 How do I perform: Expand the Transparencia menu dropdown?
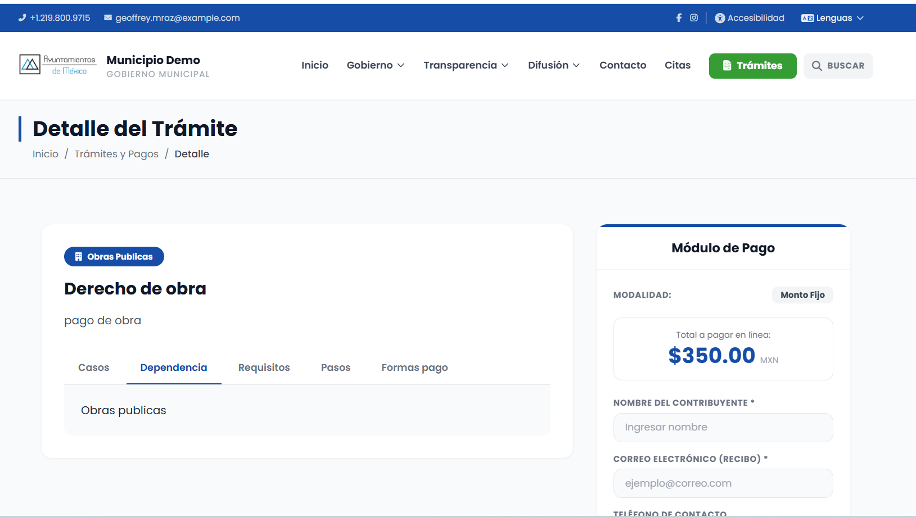[x=466, y=65]
